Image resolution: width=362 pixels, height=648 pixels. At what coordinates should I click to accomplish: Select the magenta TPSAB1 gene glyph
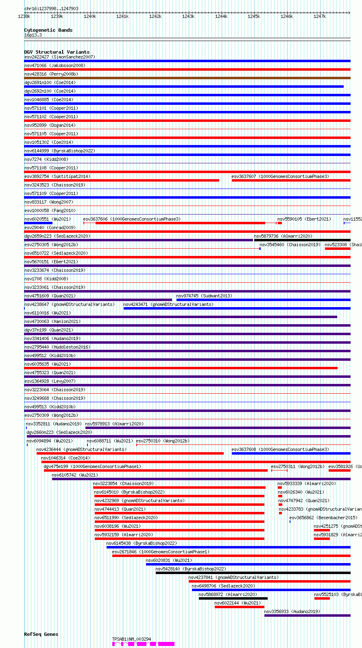[143, 644]
